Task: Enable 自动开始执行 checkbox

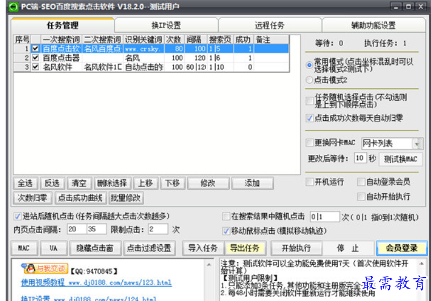Action: click(361, 197)
